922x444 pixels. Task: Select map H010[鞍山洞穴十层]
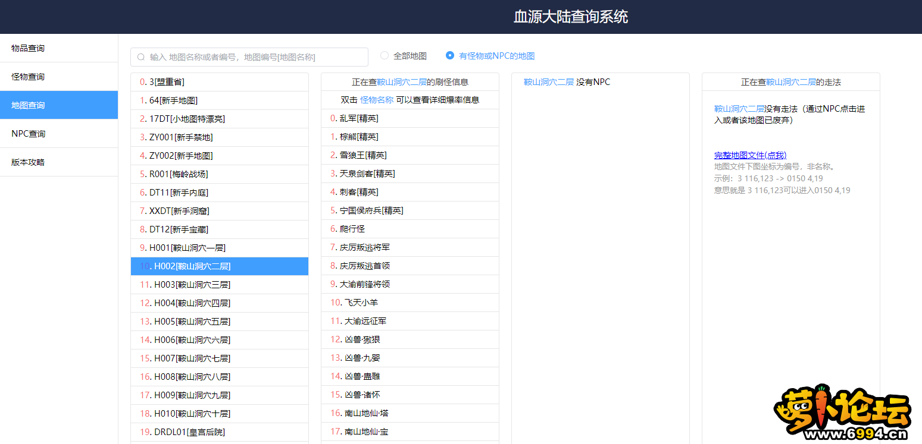(220, 414)
